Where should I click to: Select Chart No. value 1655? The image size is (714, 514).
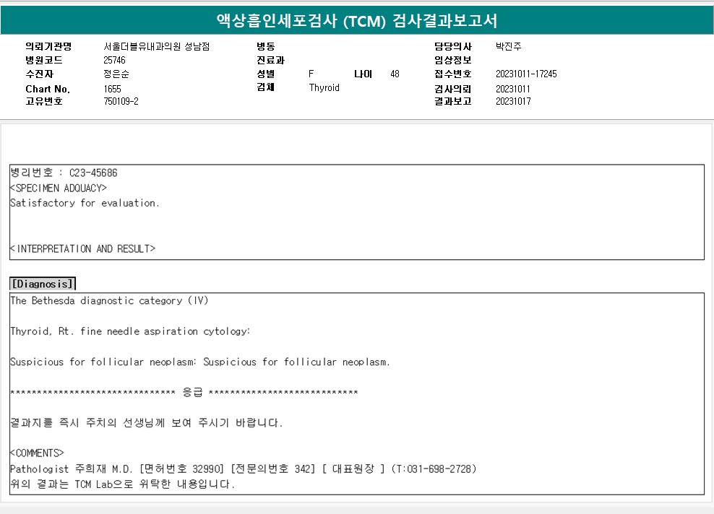point(112,89)
